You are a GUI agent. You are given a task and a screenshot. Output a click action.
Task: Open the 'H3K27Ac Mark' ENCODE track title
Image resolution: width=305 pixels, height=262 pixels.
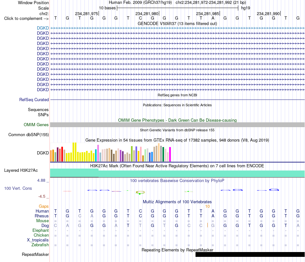(x=177, y=166)
